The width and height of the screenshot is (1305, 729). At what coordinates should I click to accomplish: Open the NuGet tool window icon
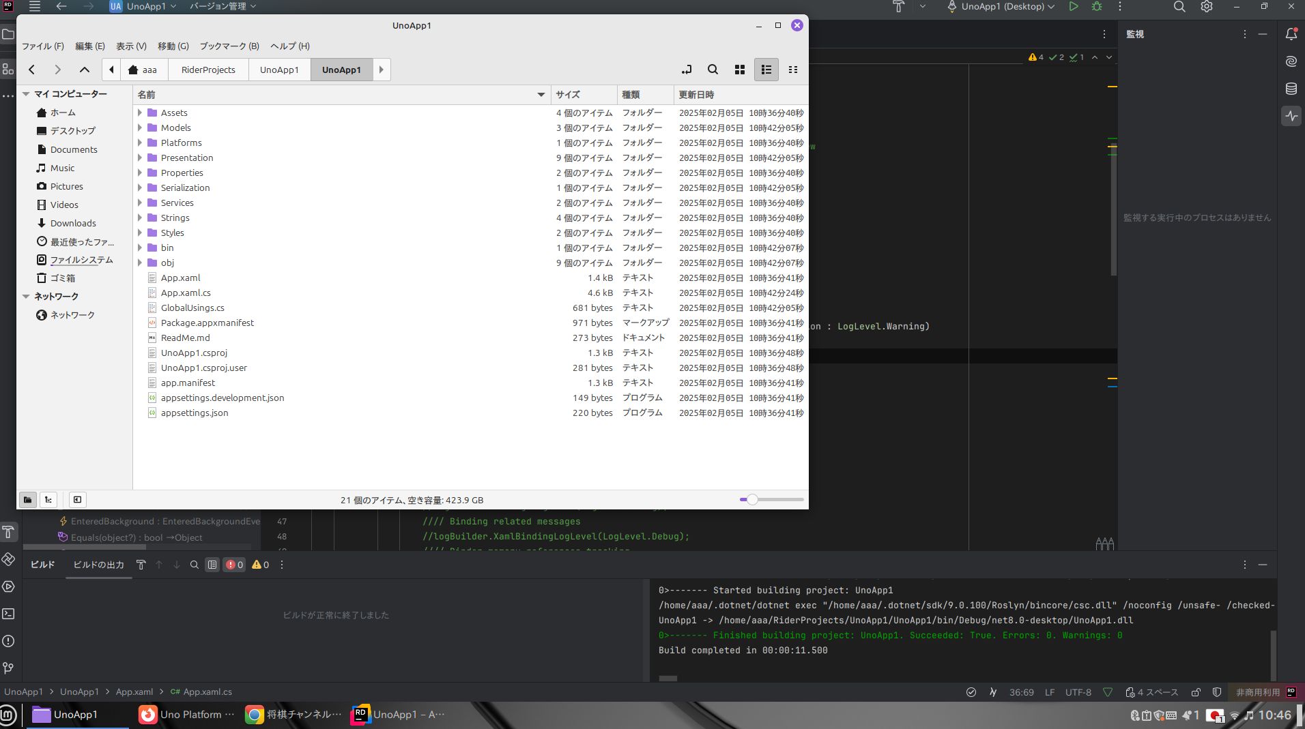(8, 559)
